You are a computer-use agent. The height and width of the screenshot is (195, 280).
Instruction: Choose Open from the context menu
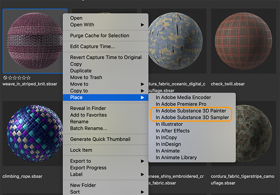pos(106,18)
